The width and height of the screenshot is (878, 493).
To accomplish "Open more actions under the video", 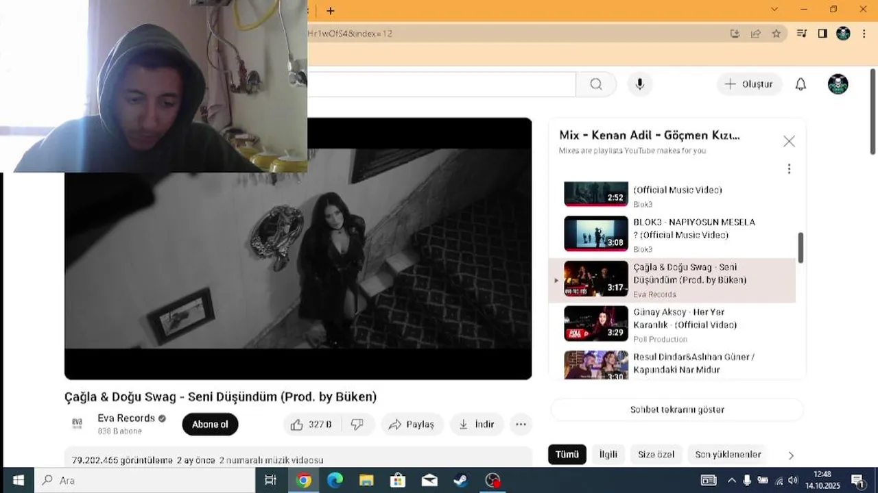I will click(521, 425).
